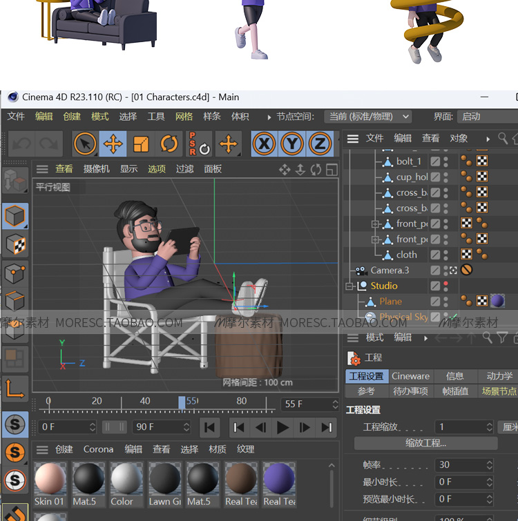The width and height of the screenshot is (518, 521).
Task: Adjust the current frame 55 F stepper
Action: pos(335,404)
